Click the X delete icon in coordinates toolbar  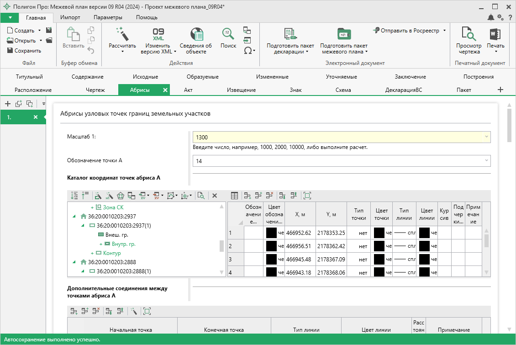[x=215, y=196]
